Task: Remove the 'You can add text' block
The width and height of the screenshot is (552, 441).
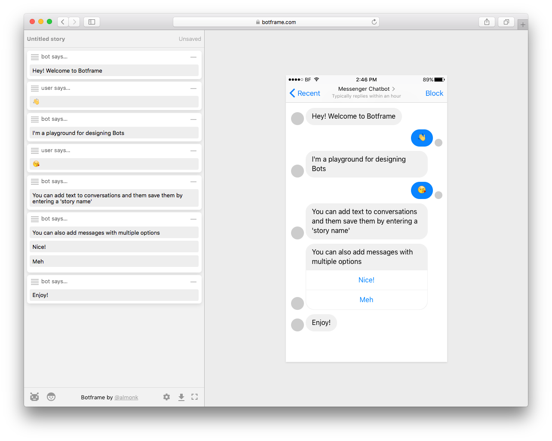Action: tap(193, 182)
